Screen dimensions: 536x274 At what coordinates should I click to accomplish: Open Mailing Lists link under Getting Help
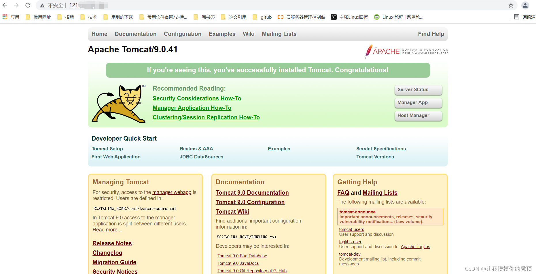tap(380, 193)
